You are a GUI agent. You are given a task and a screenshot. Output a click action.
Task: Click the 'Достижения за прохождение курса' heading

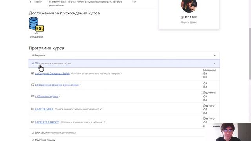64,13
